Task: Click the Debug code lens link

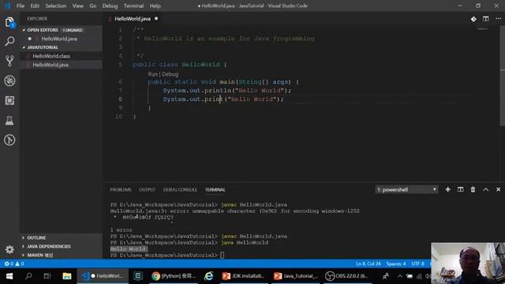Action: 170,74
